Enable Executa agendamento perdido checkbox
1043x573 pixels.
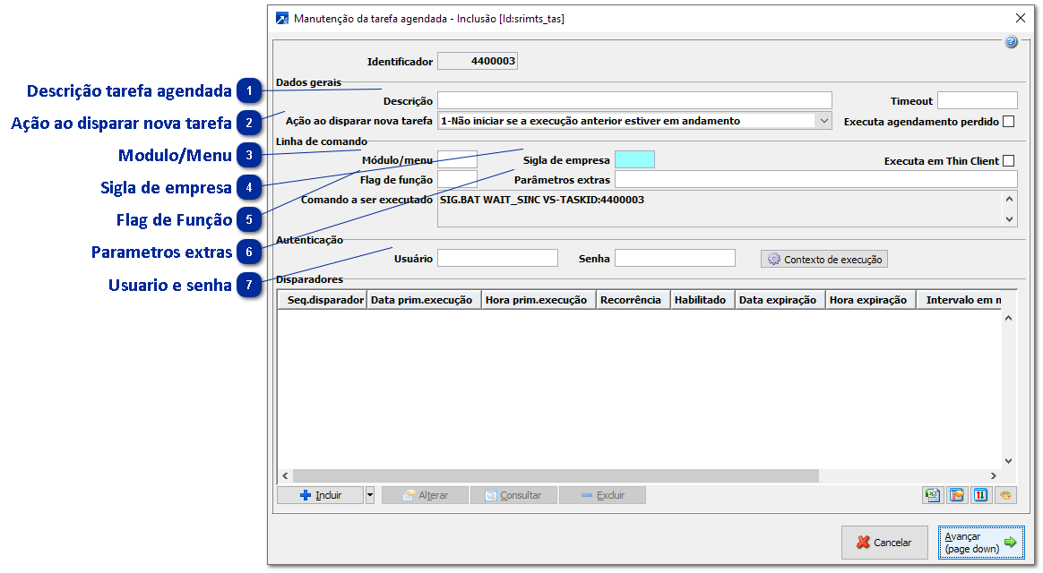tap(1009, 121)
